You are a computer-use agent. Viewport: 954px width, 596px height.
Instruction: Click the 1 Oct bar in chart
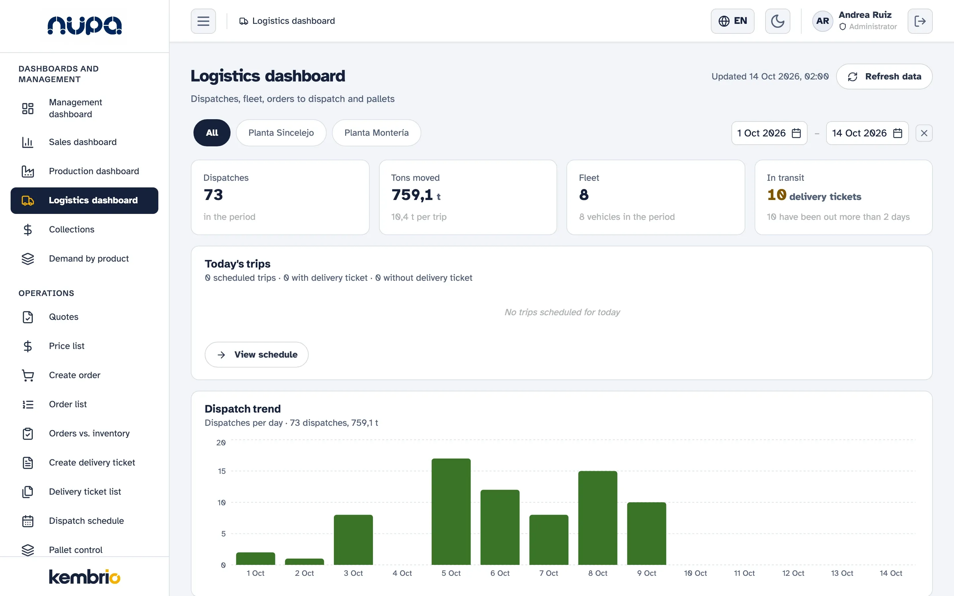pos(255,559)
